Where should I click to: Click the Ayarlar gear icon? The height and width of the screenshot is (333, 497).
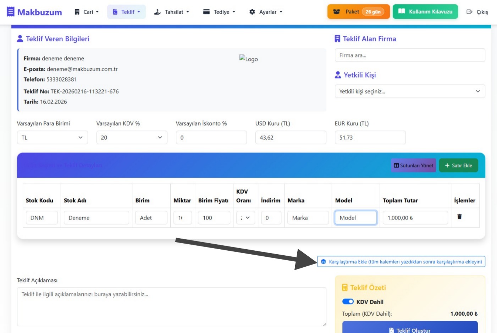point(252,12)
